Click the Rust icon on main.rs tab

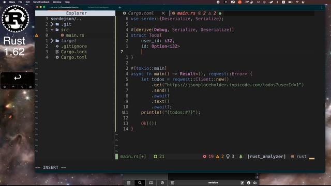coord(174,13)
